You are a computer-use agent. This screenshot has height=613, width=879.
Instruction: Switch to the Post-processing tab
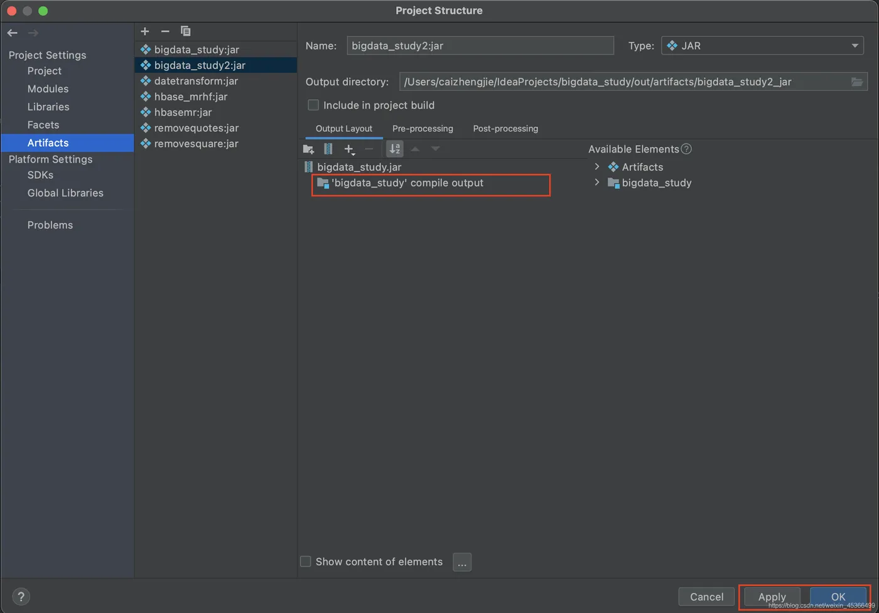[505, 129]
